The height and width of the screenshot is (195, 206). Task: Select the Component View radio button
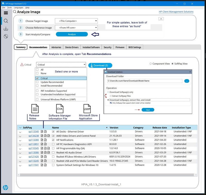point(151,64)
